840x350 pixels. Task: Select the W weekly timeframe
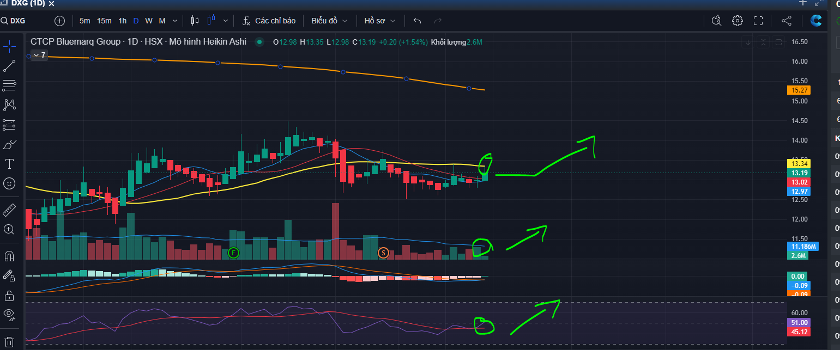pyautogui.click(x=149, y=21)
